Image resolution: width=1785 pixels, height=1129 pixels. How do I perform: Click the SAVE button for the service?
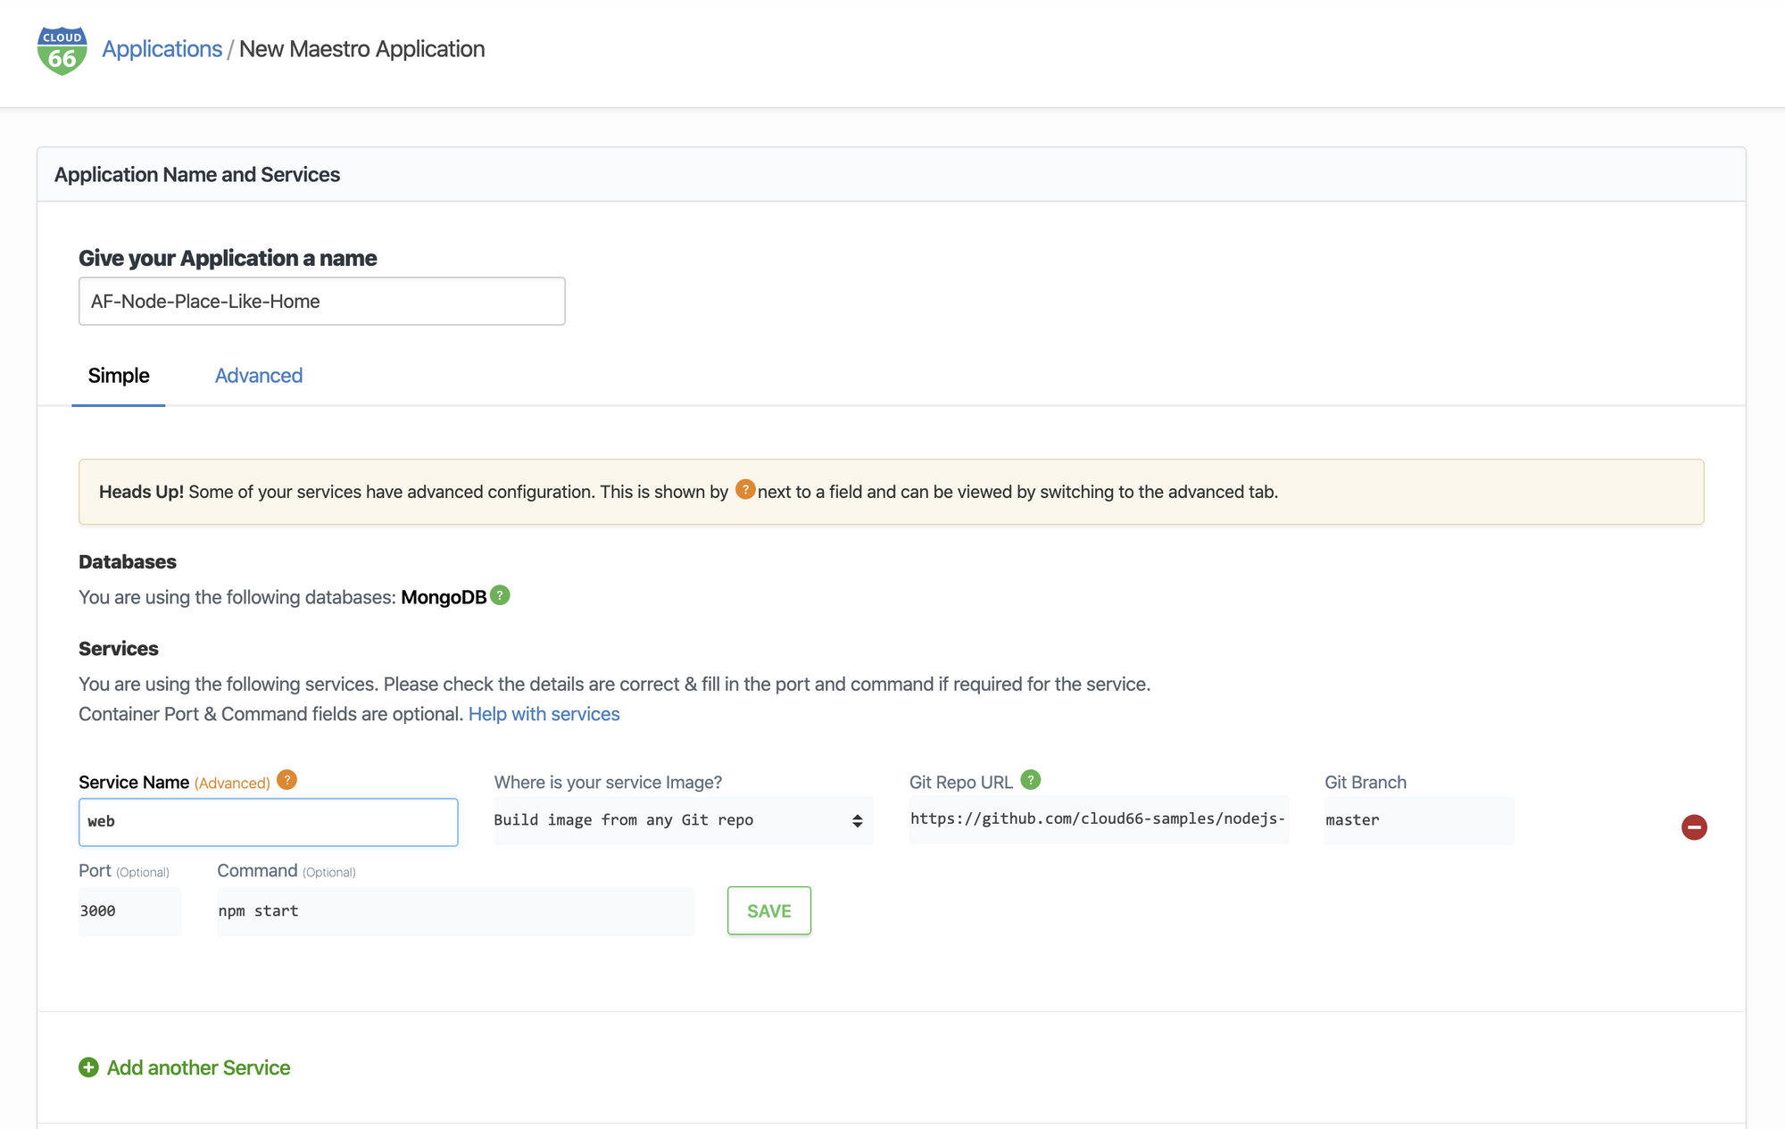768,910
